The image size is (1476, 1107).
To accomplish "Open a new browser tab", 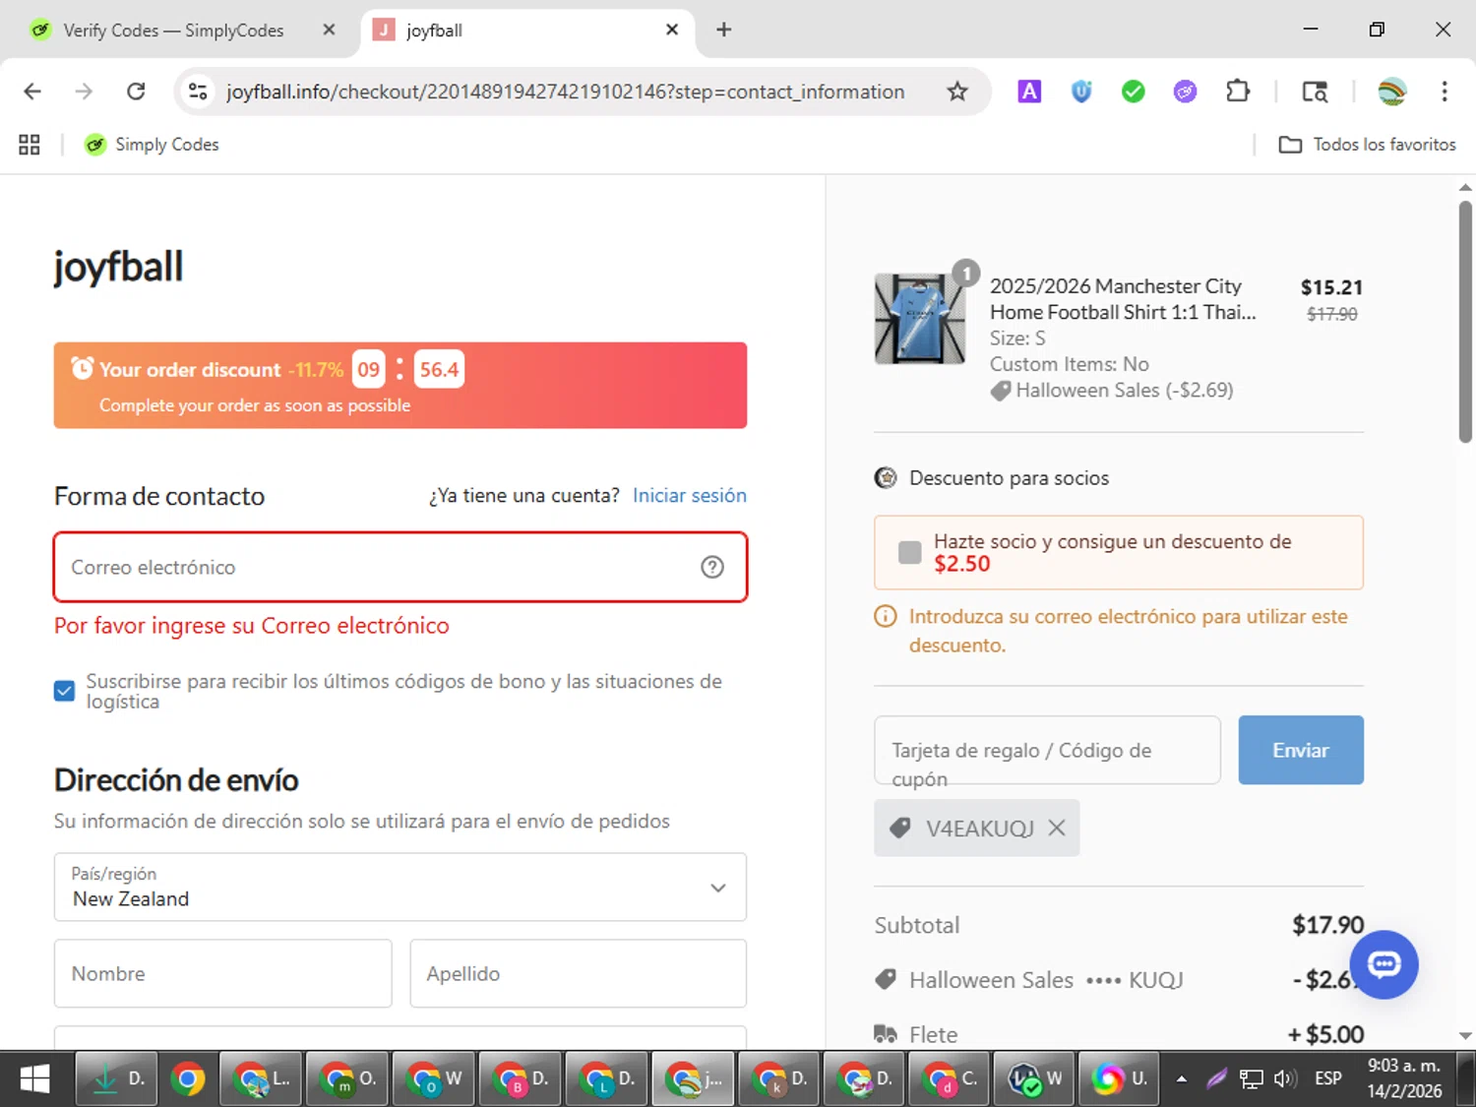I will tap(724, 30).
